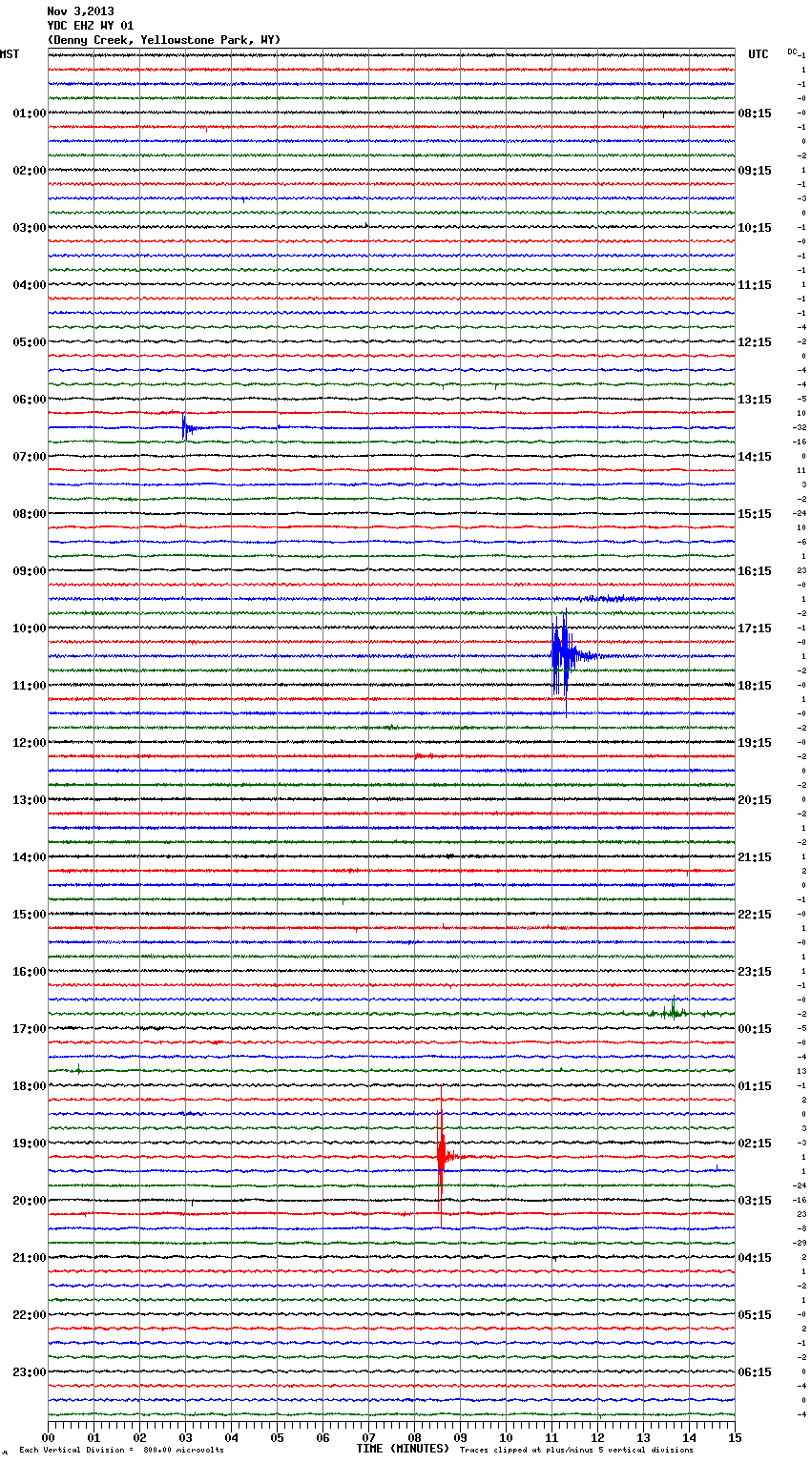
Task: Select the "YDC EHZ WY 01" station code
Action: (x=91, y=26)
